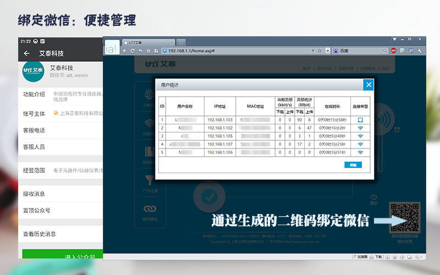
Task: Close the 用户统计 dialog
Action: (369, 85)
